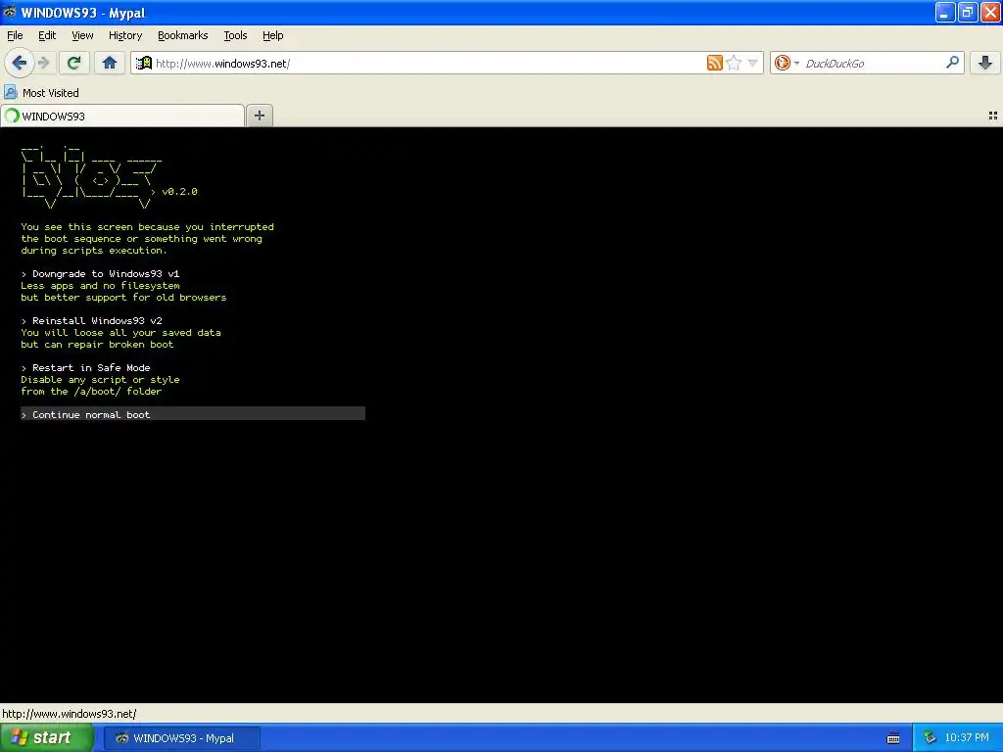Open the Home page icon

point(110,63)
